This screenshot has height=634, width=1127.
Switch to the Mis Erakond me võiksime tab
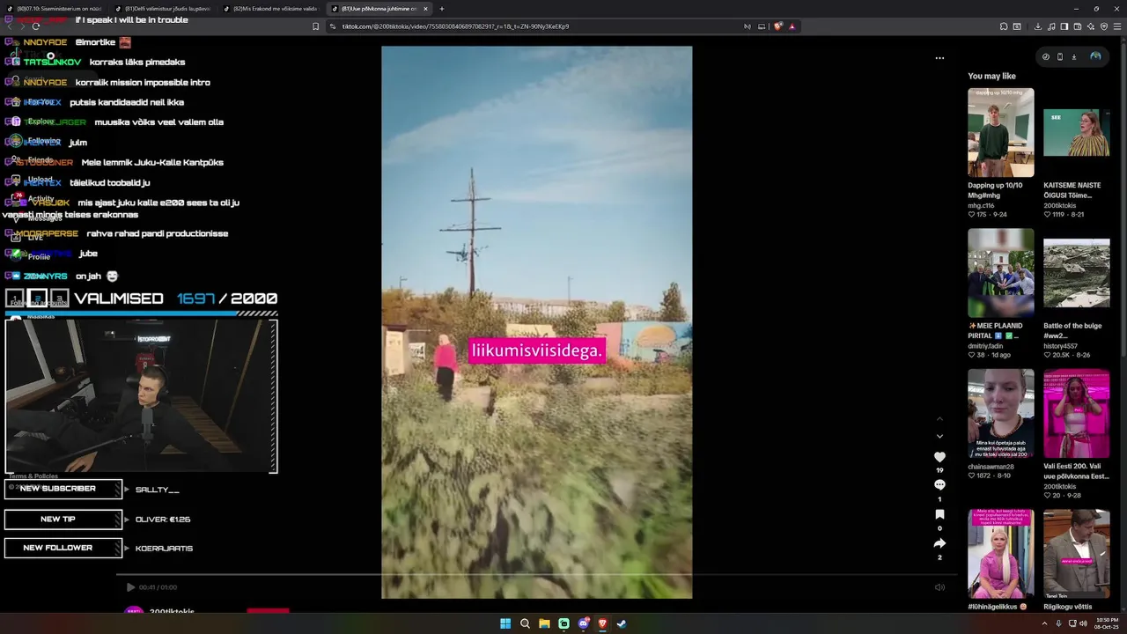[x=271, y=9]
